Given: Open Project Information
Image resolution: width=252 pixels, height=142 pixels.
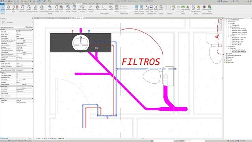Looking at the screenshot, I should [x=22, y=8].
